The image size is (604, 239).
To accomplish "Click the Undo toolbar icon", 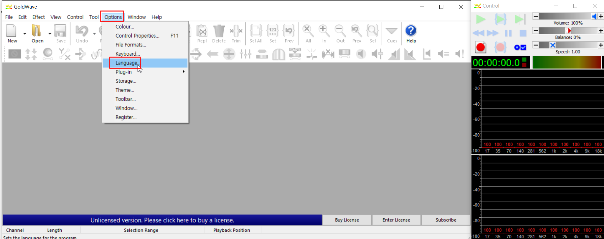I will (x=82, y=31).
